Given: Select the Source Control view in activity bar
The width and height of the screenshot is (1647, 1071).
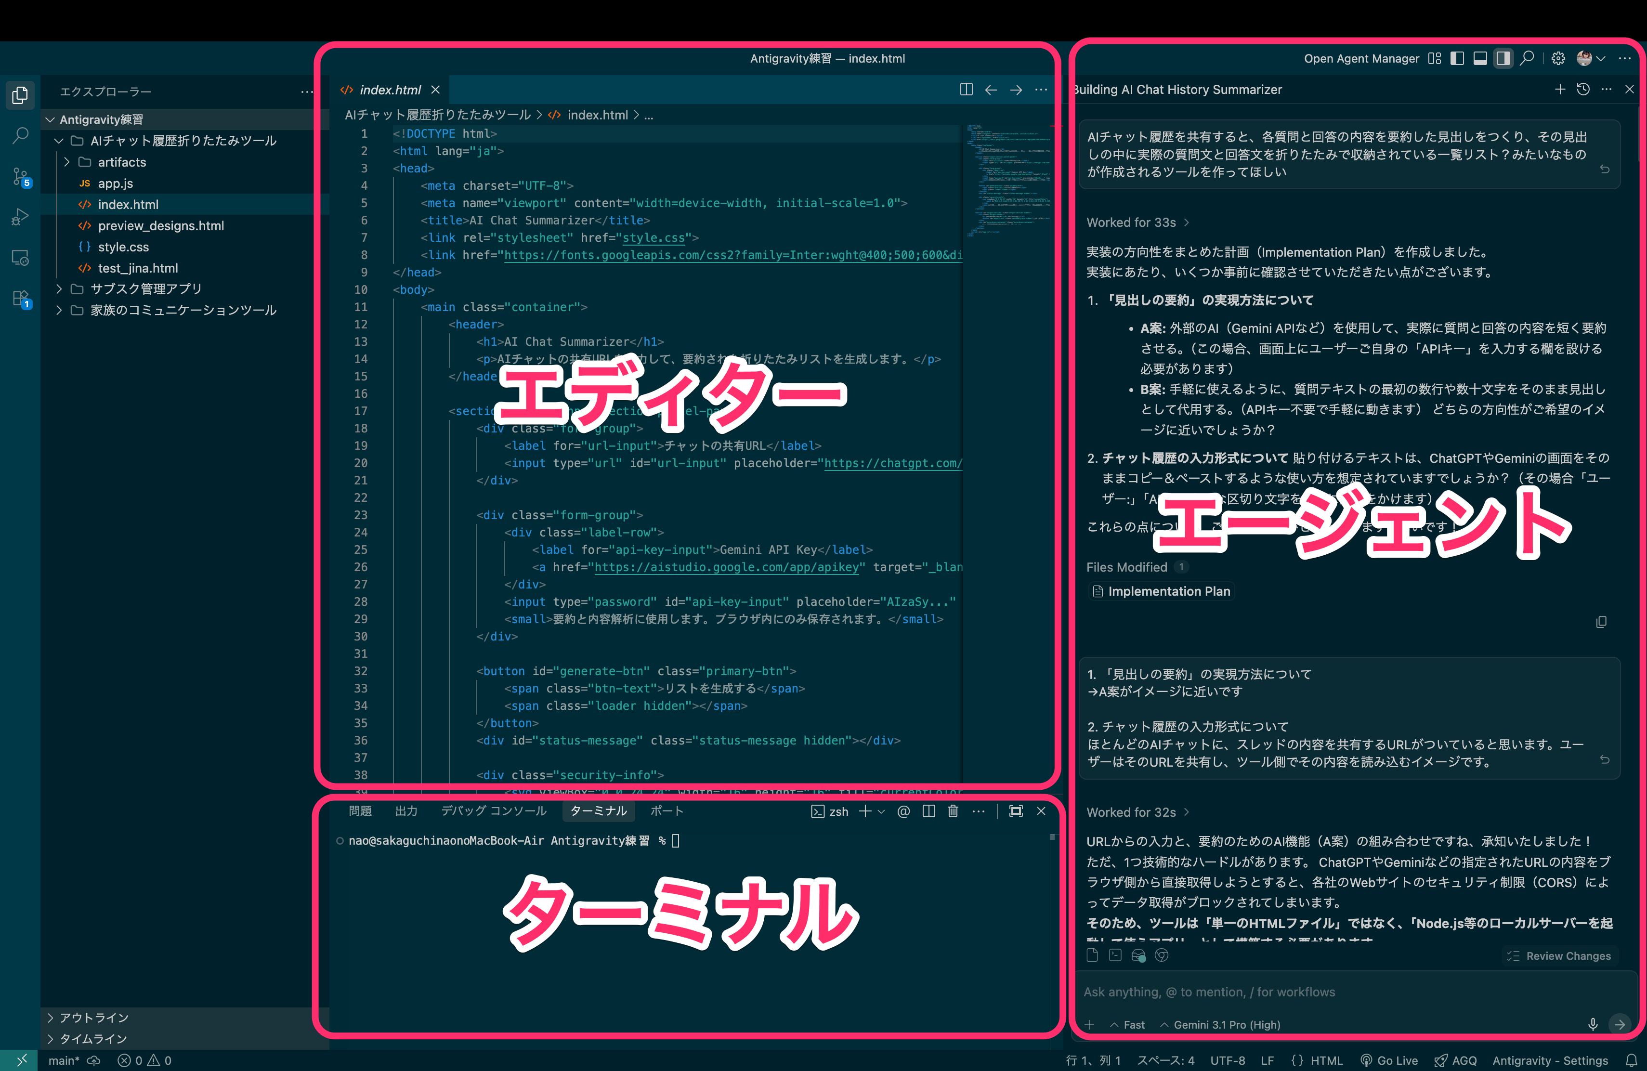Looking at the screenshot, I should pos(19,176).
